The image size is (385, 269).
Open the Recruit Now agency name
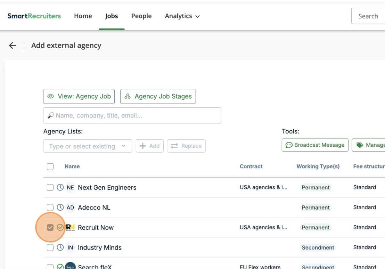96,228
